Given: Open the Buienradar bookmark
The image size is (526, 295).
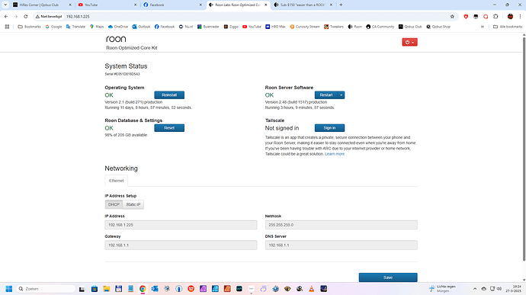Looking at the screenshot, I should point(208,27).
